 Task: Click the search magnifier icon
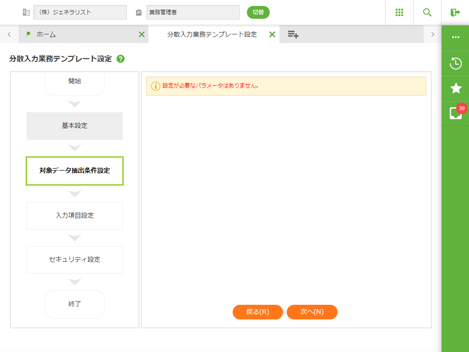[x=427, y=12]
